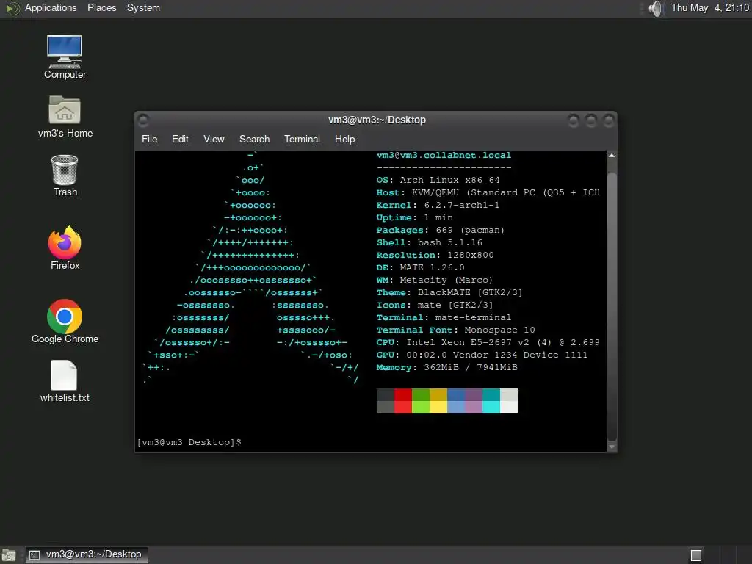Open the terminal View menu
Image resolution: width=752 pixels, height=564 pixels.
tap(214, 139)
